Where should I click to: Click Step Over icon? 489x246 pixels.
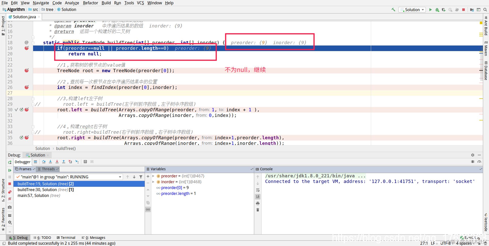44,162
